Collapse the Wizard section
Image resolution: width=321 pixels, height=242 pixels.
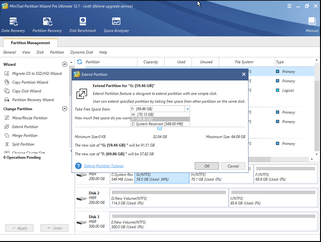pyautogui.click(x=65, y=64)
